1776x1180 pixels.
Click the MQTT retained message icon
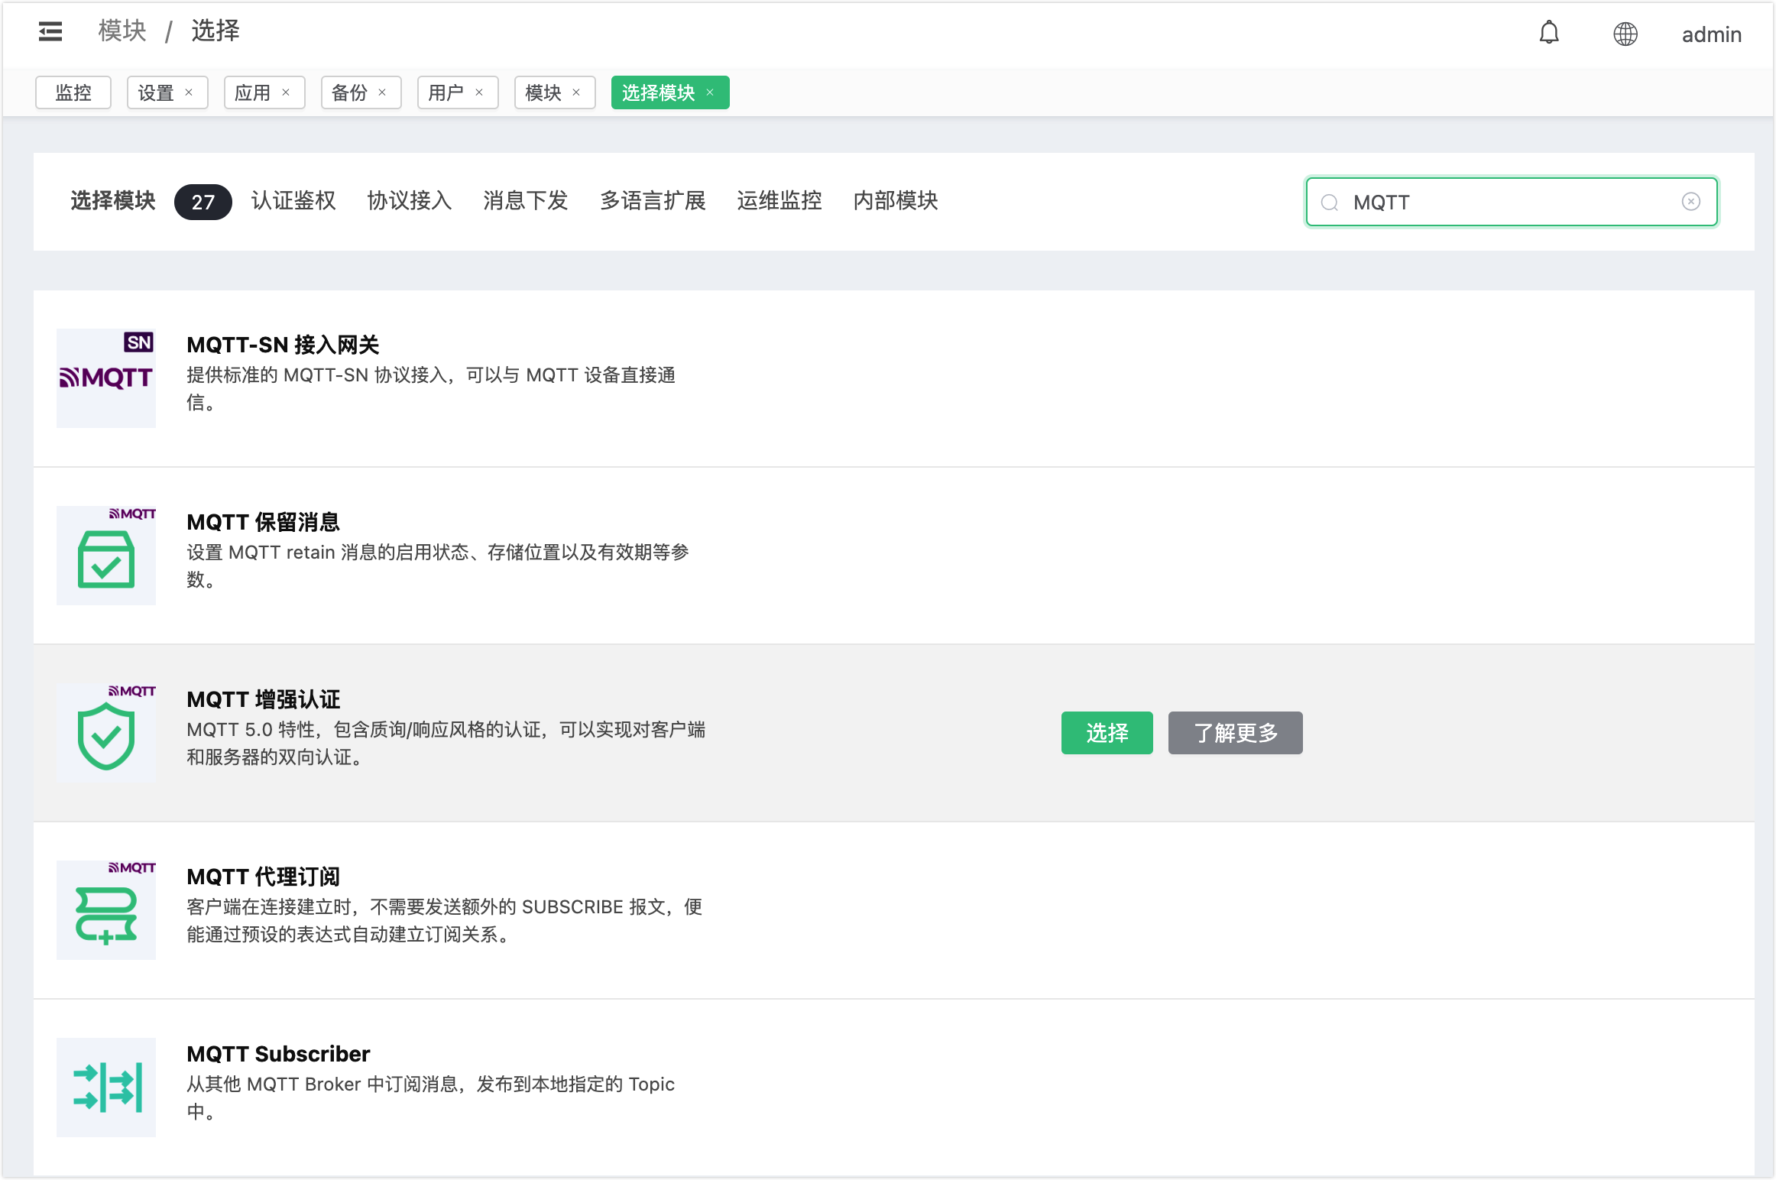(x=106, y=556)
